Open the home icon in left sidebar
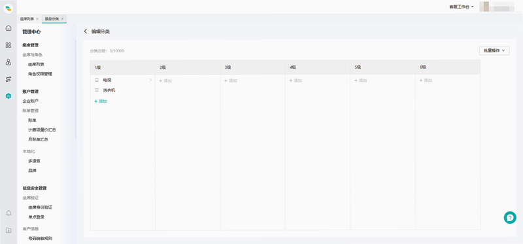 point(8,28)
